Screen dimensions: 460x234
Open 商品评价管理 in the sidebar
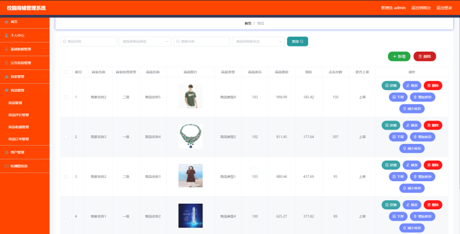(18, 115)
